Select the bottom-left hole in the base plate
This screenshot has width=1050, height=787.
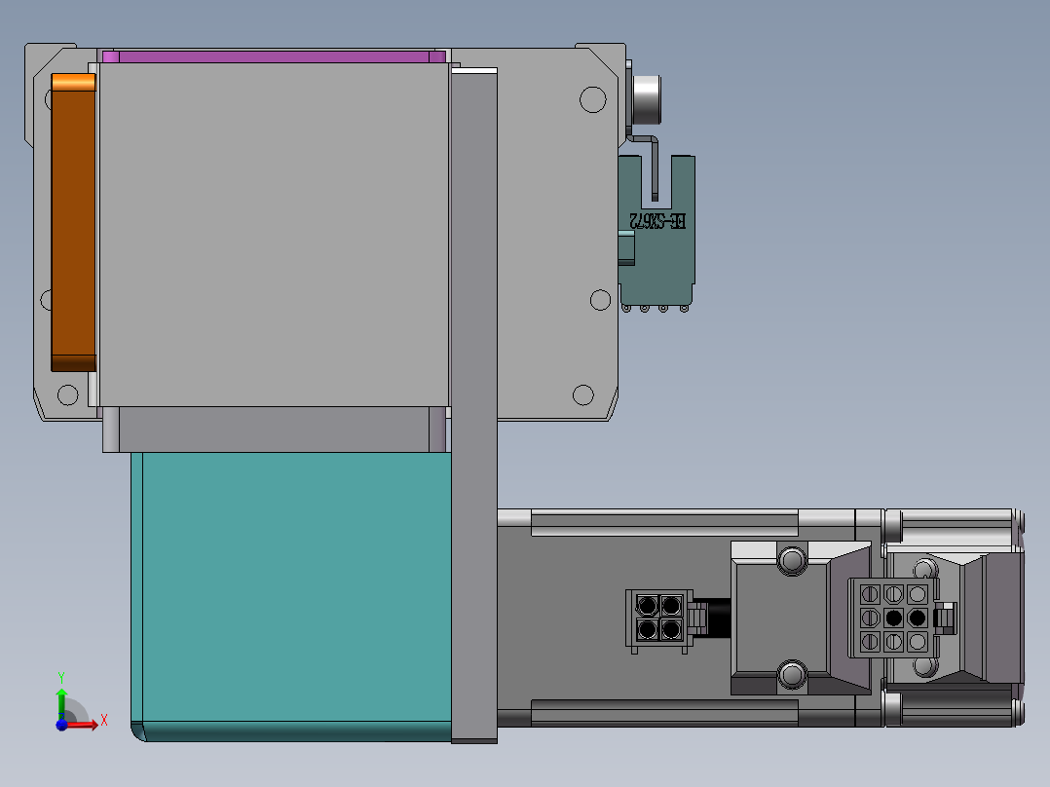[67, 394]
